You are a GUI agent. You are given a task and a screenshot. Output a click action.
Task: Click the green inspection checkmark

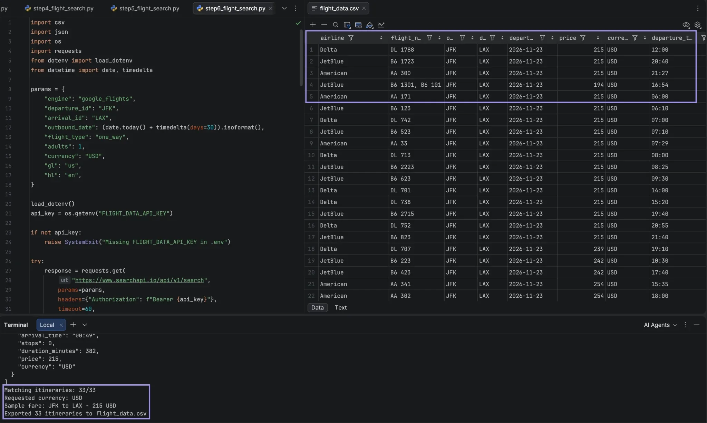298,23
